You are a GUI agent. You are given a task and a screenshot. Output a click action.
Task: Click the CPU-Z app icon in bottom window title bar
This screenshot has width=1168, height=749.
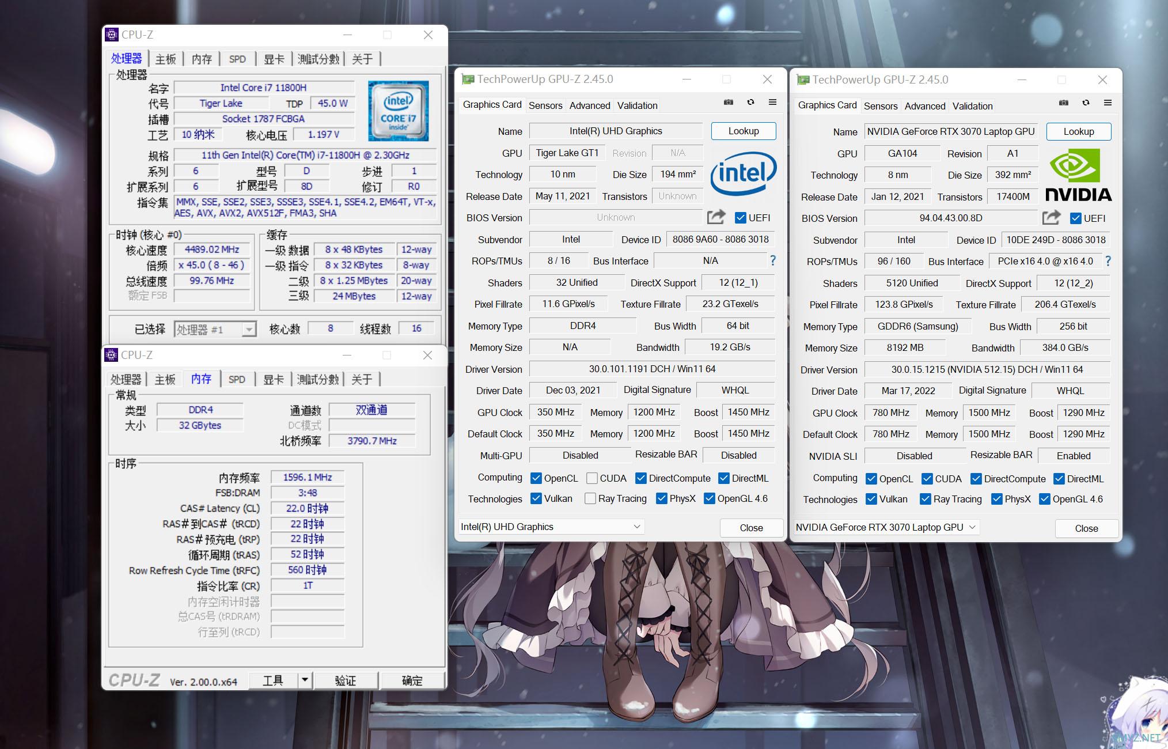tap(111, 355)
